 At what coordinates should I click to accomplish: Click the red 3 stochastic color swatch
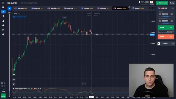tap(32, 89)
